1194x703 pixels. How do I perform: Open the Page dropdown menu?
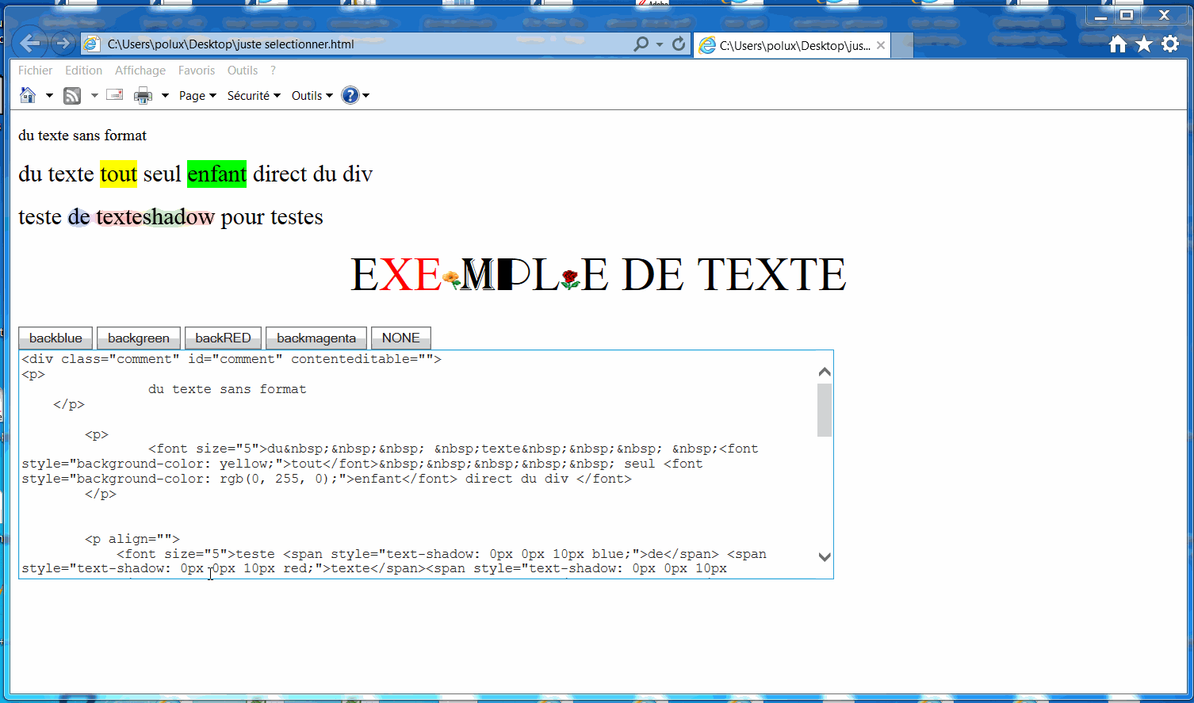pos(197,95)
